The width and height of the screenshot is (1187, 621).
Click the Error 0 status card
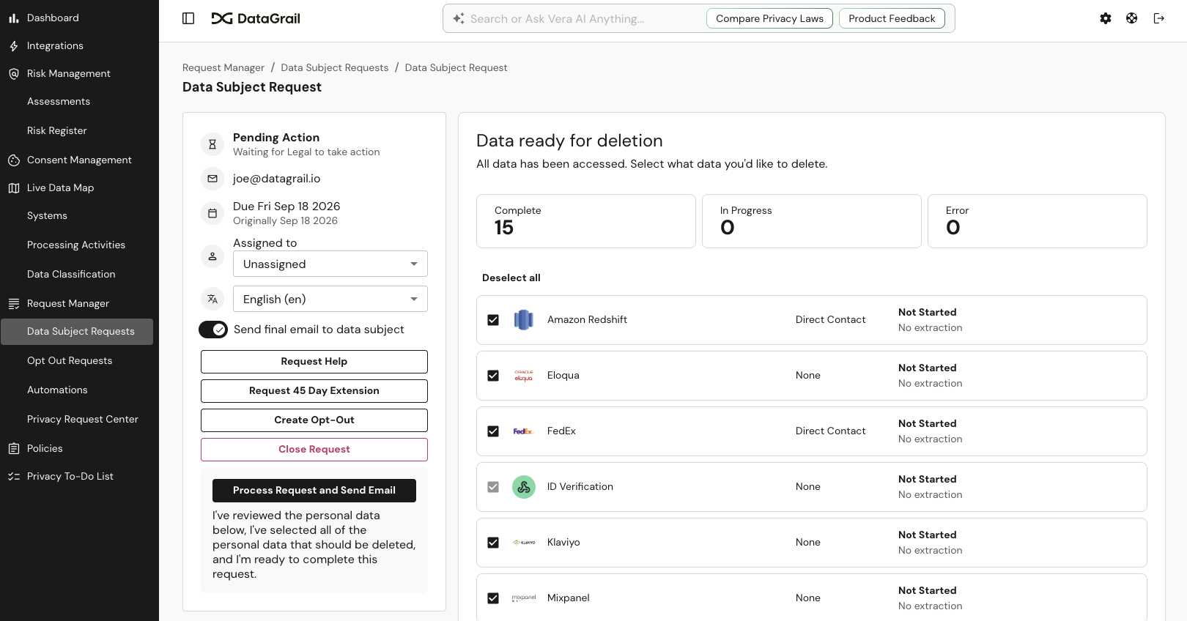coord(1038,221)
